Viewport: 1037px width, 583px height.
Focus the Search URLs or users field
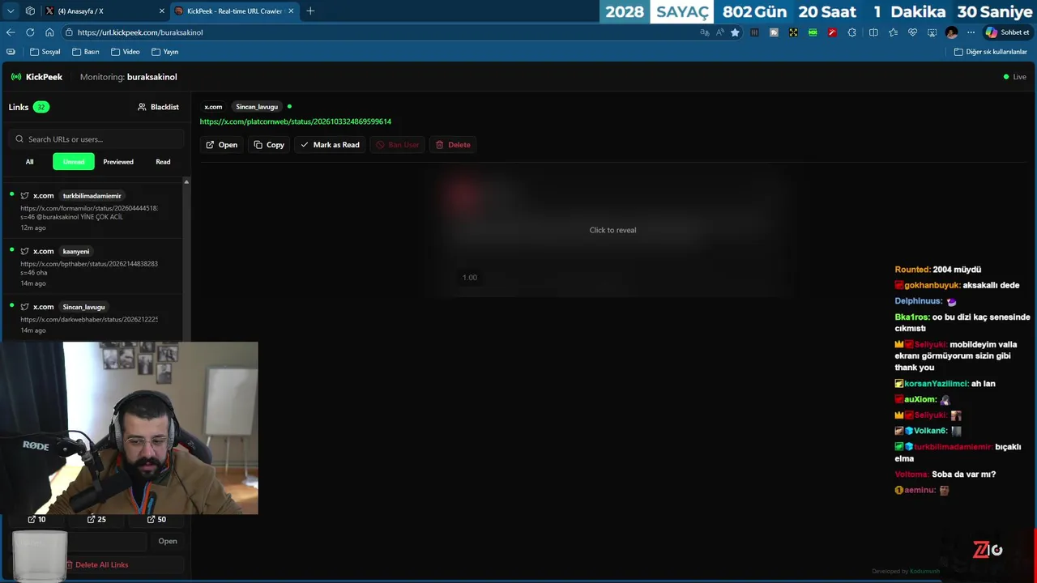(x=95, y=139)
